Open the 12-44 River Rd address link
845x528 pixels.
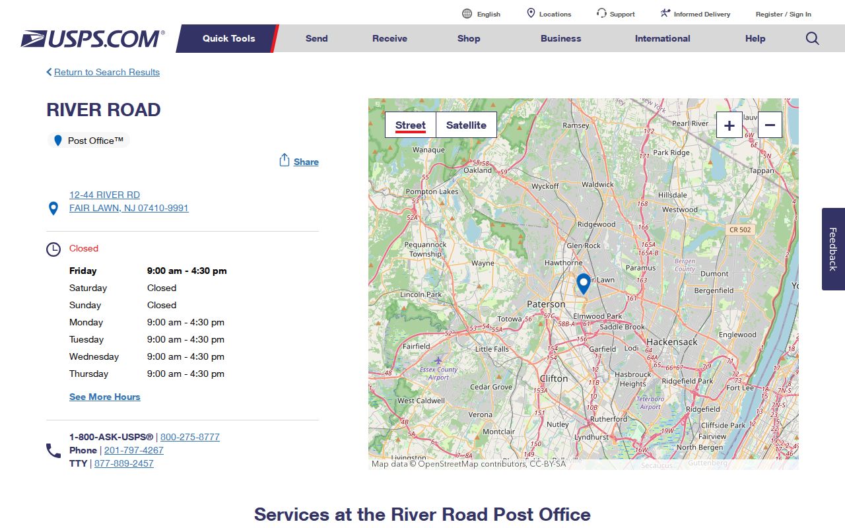pos(129,201)
